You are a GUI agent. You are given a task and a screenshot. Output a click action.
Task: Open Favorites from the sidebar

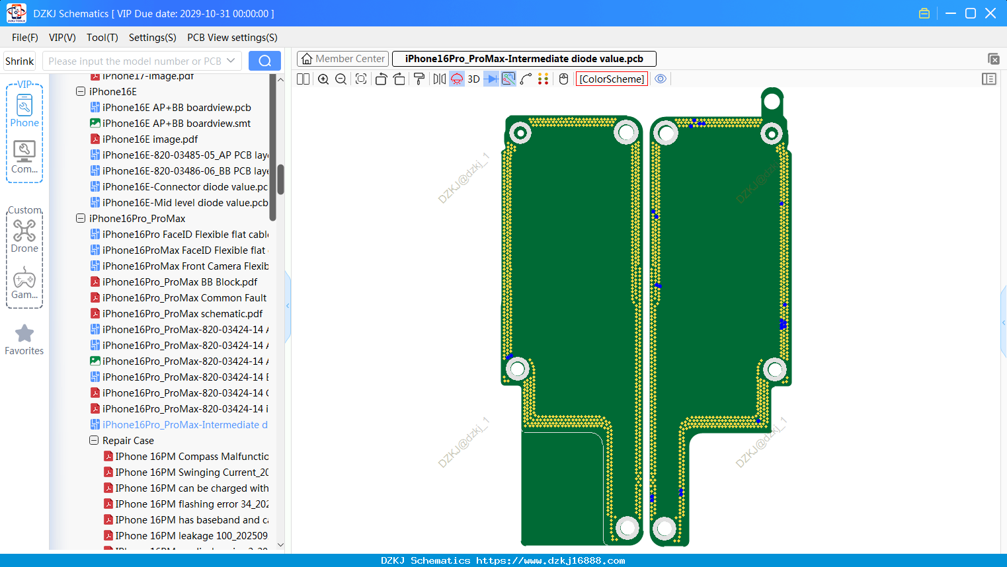[24, 340]
